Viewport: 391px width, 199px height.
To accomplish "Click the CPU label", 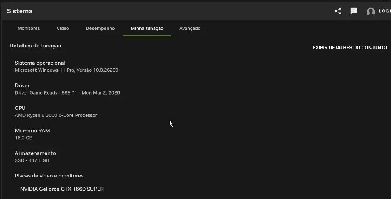I will 20,108.
